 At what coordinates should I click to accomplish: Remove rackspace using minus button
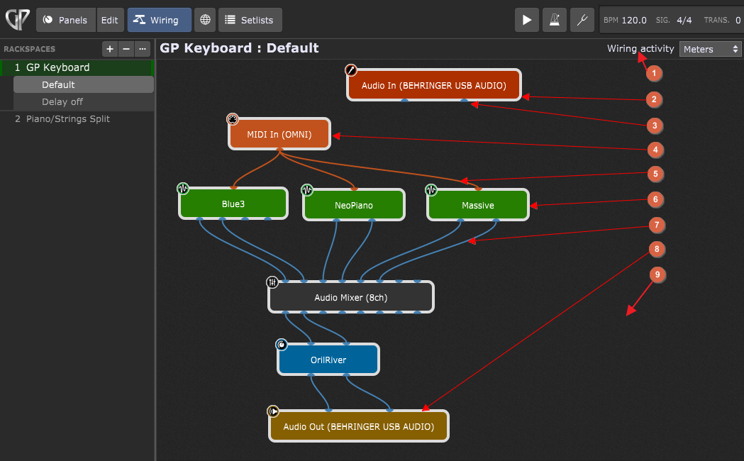point(126,49)
